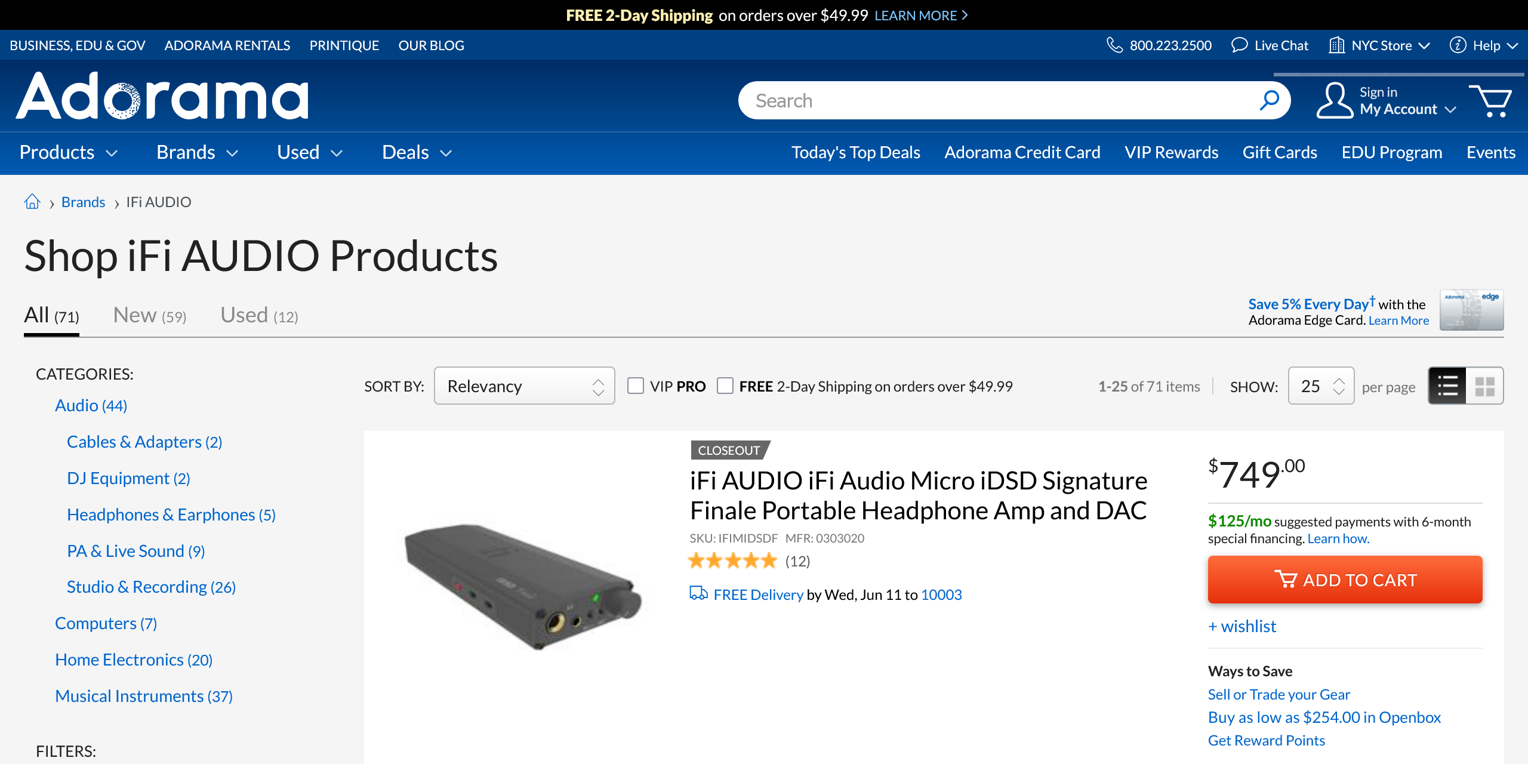Filter by Cables & Adapters category
The width and height of the screenshot is (1528, 764).
pyautogui.click(x=144, y=442)
